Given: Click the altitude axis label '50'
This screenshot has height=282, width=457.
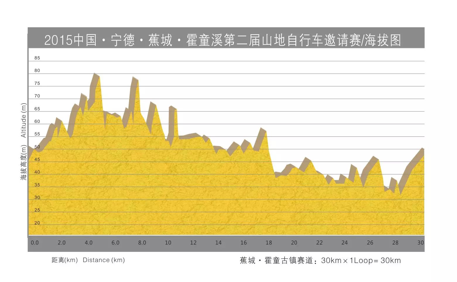Looking at the screenshot, I should (x=37, y=147).
